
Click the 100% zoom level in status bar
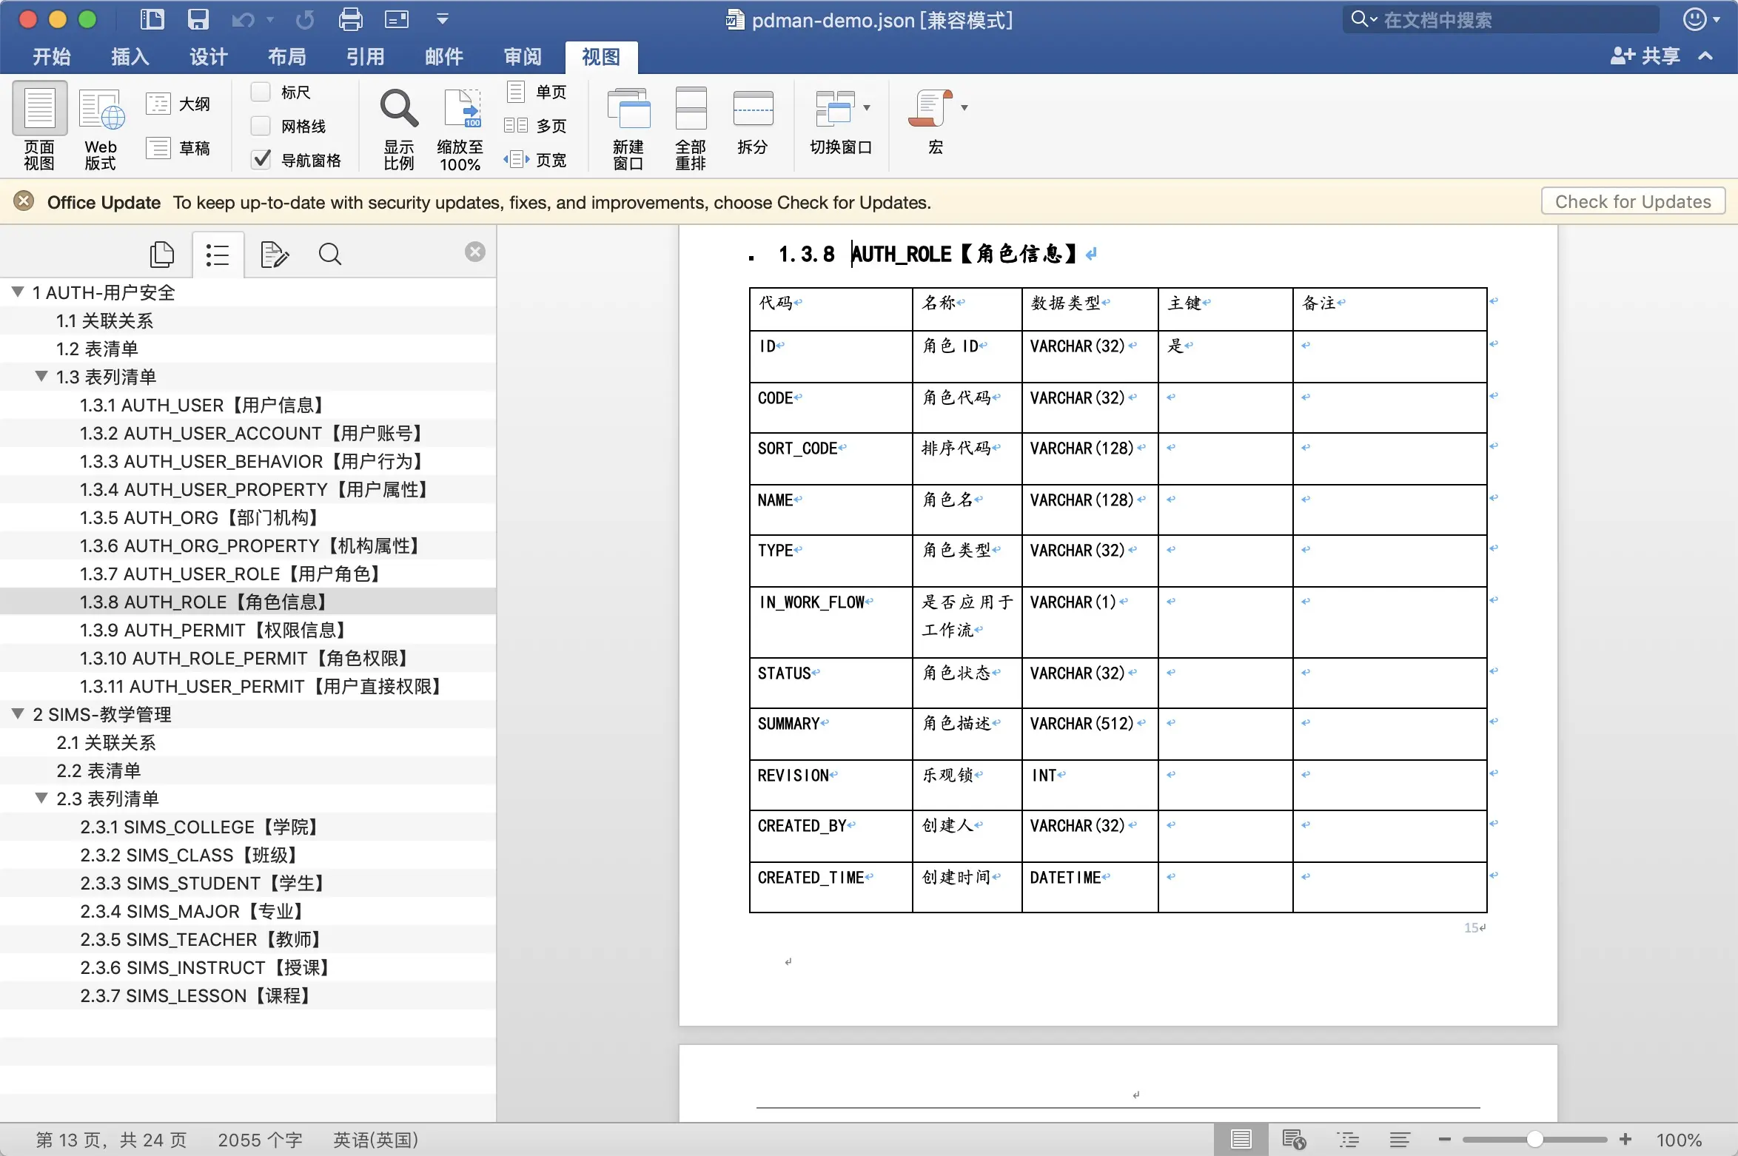(1679, 1140)
